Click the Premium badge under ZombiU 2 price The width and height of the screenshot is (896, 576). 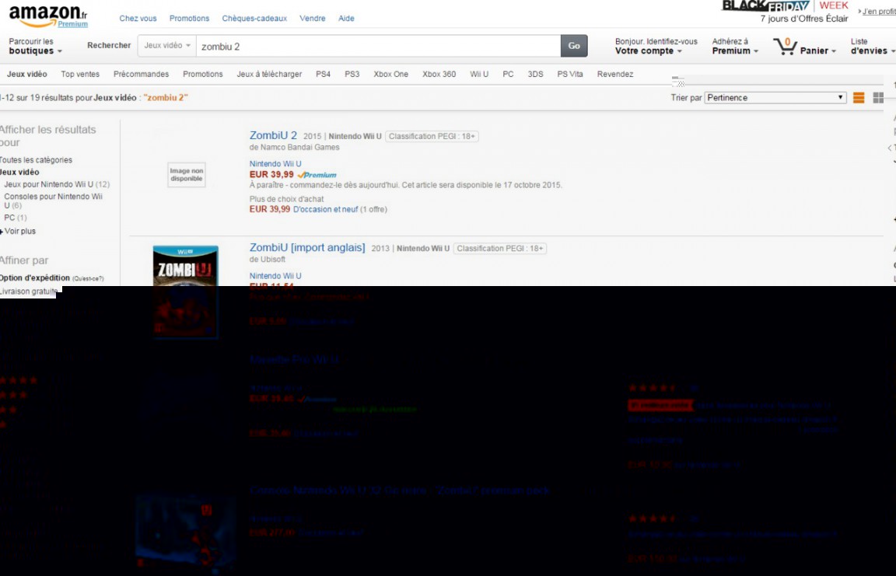(x=317, y=175)
